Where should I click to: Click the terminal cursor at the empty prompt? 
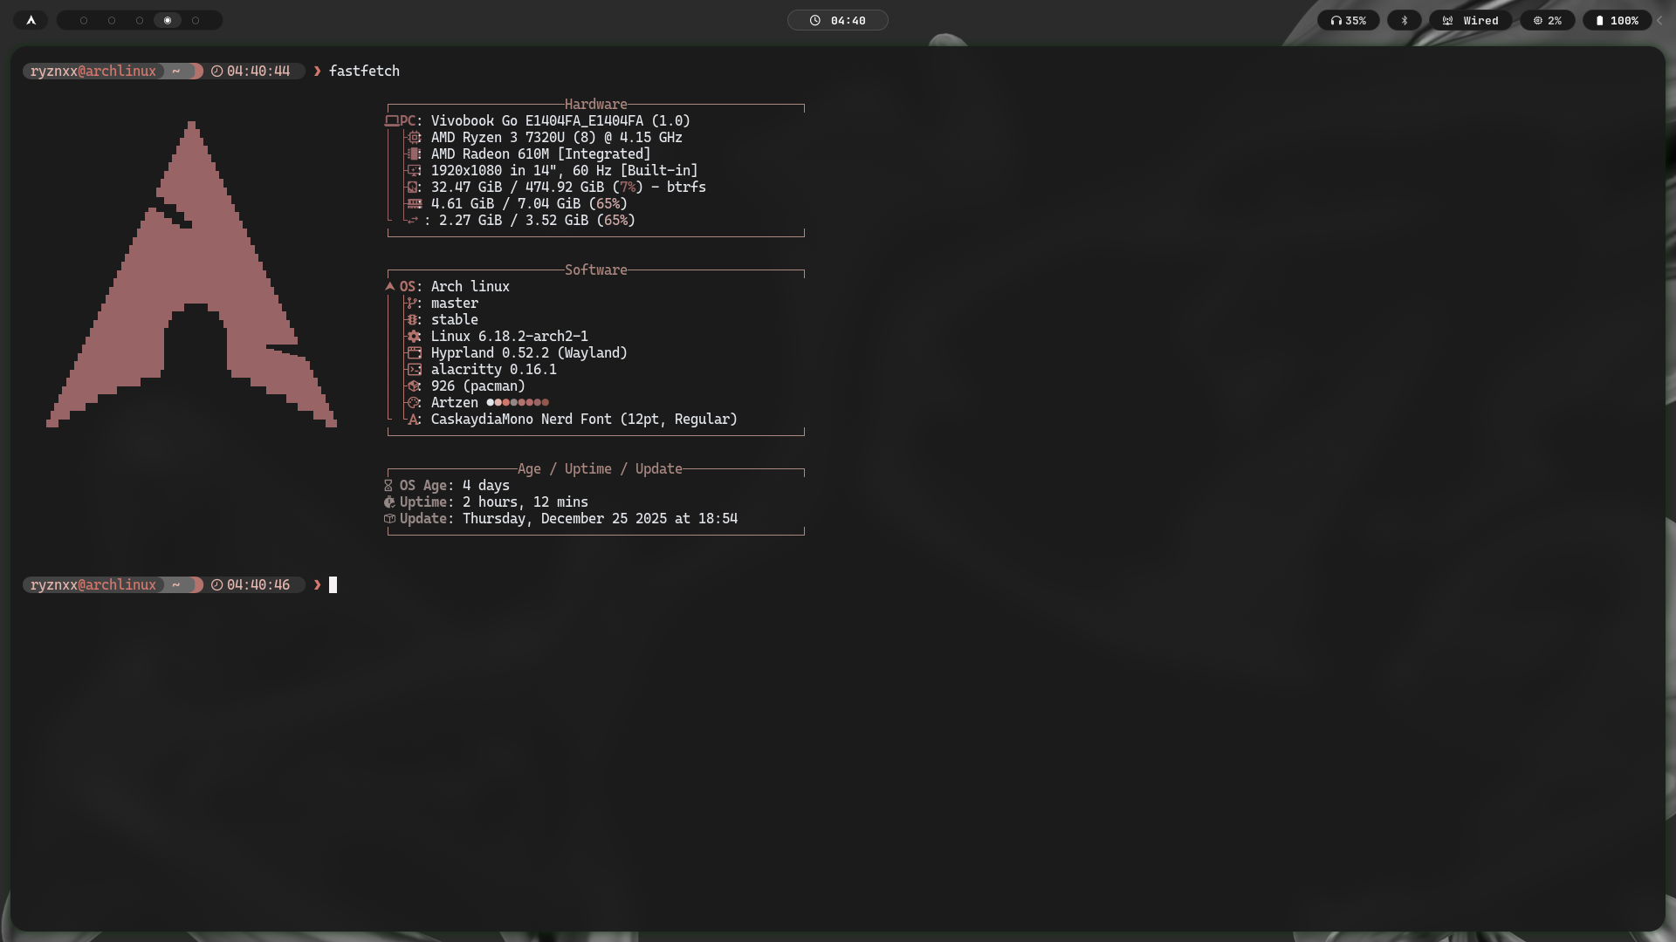coord(333,585)
